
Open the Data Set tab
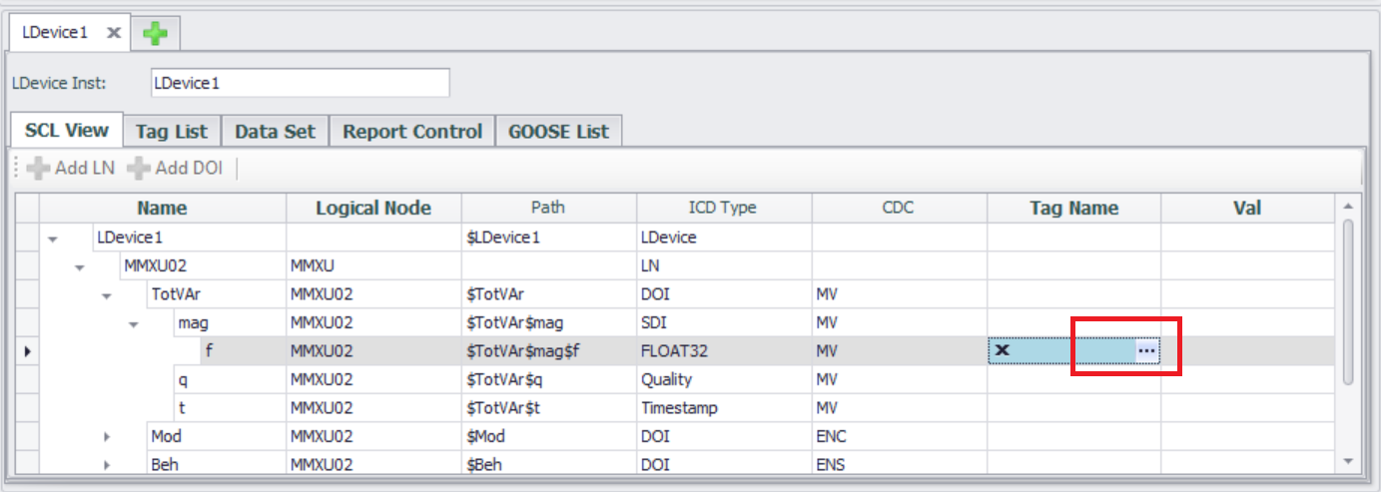tap(275, 131)
